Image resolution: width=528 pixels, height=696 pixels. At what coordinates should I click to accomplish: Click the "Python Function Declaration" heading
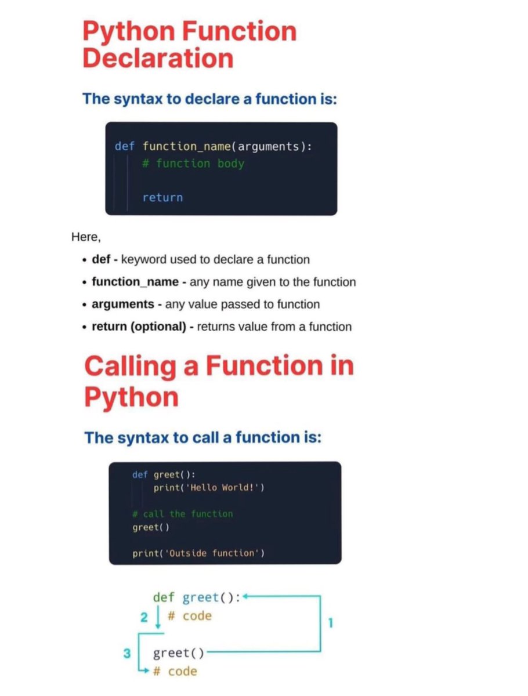coord(189,45)
